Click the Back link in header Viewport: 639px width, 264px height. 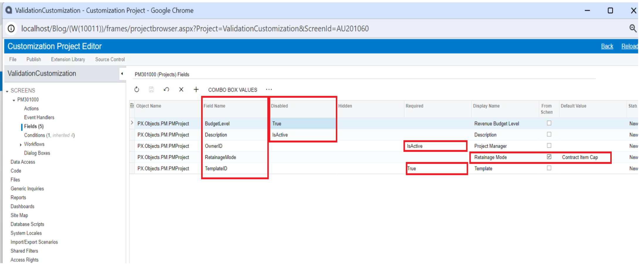(607, 46)
